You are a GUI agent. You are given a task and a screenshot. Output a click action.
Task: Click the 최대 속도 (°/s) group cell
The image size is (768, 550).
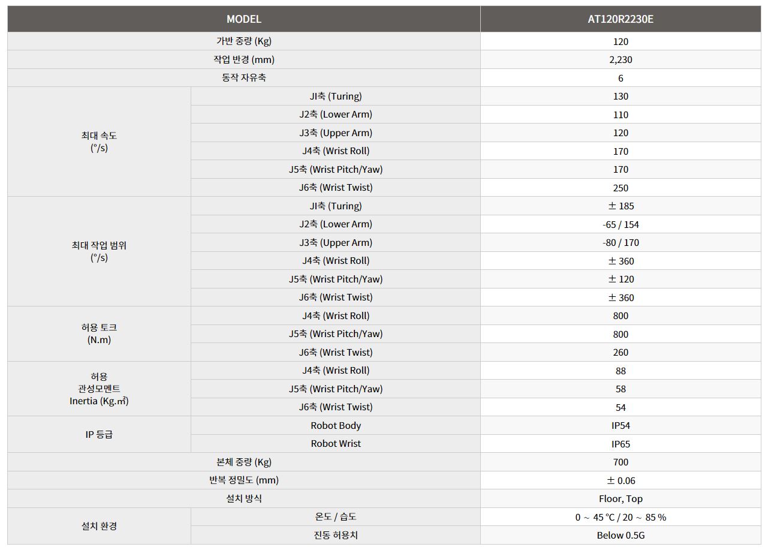pos(99,142)
